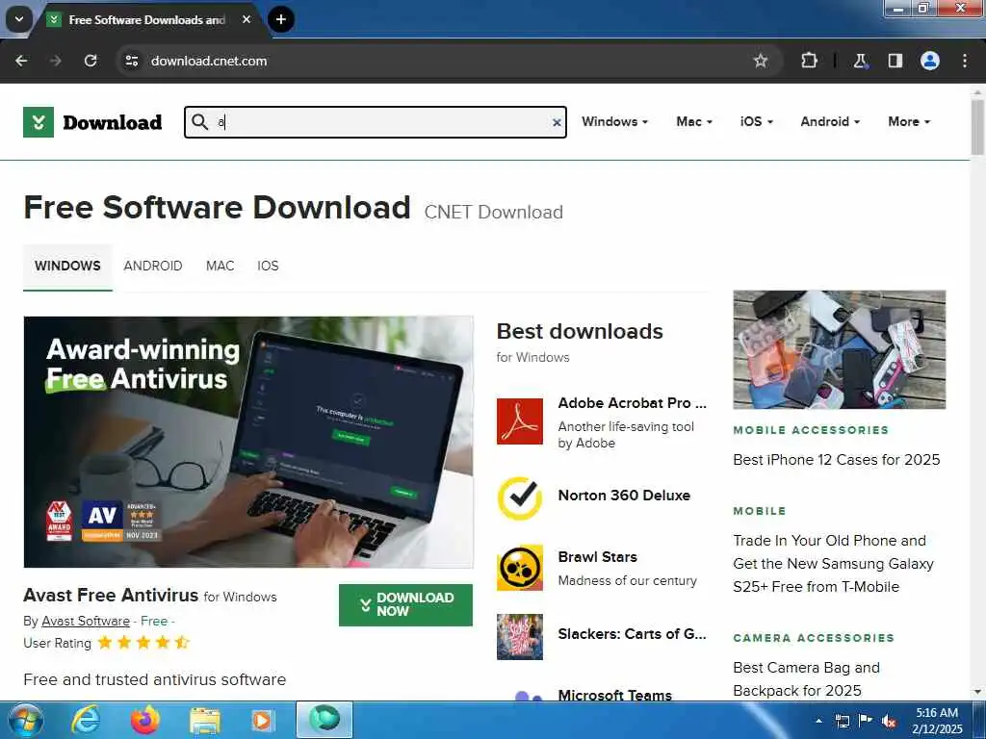
Task: Reload the page with the refresh icon
Action: [91, 61]
